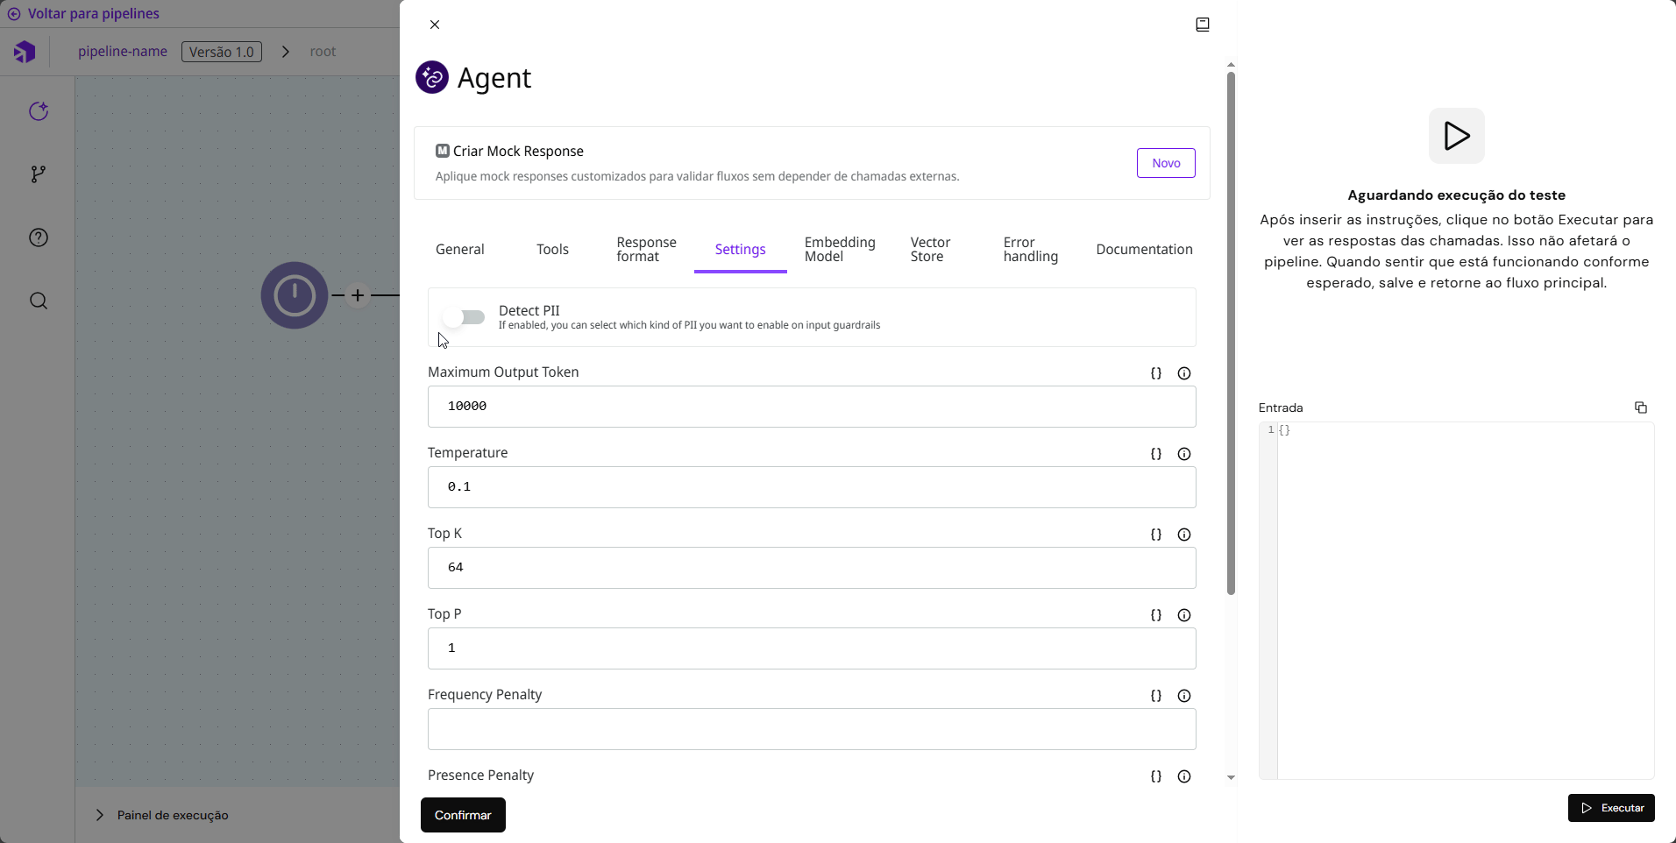Click the info icon for Frequency Penalty
1676x843 pixels.
(1184, 696)
